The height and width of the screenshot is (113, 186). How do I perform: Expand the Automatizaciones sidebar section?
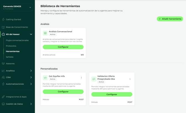tap(31, 84)
